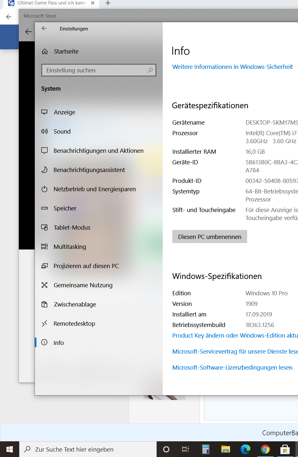
Task: Click Product Key ändern link
Action: pos(235,335)
